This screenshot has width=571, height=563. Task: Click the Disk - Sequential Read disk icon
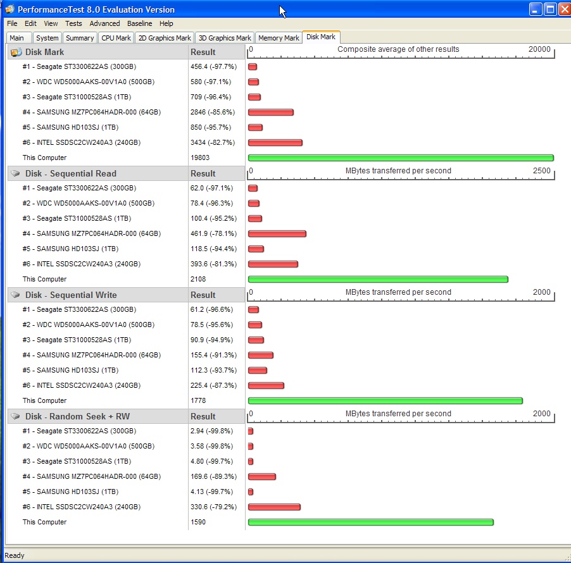pos(15,173)
